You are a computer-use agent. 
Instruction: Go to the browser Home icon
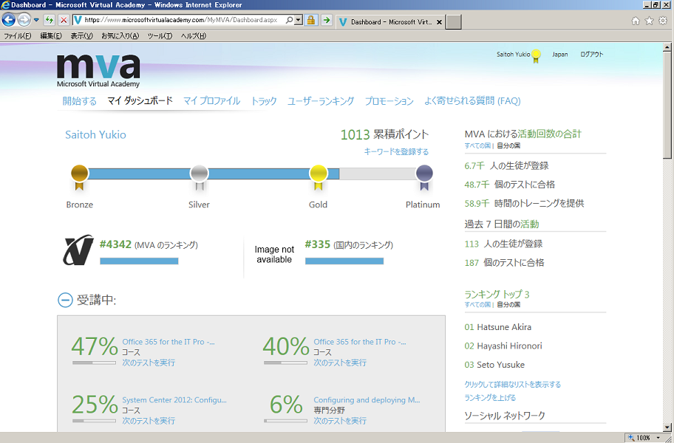636,21
